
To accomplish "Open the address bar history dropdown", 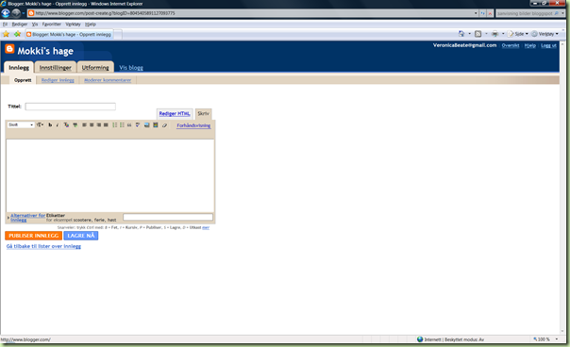I will [x=476, y=13].
